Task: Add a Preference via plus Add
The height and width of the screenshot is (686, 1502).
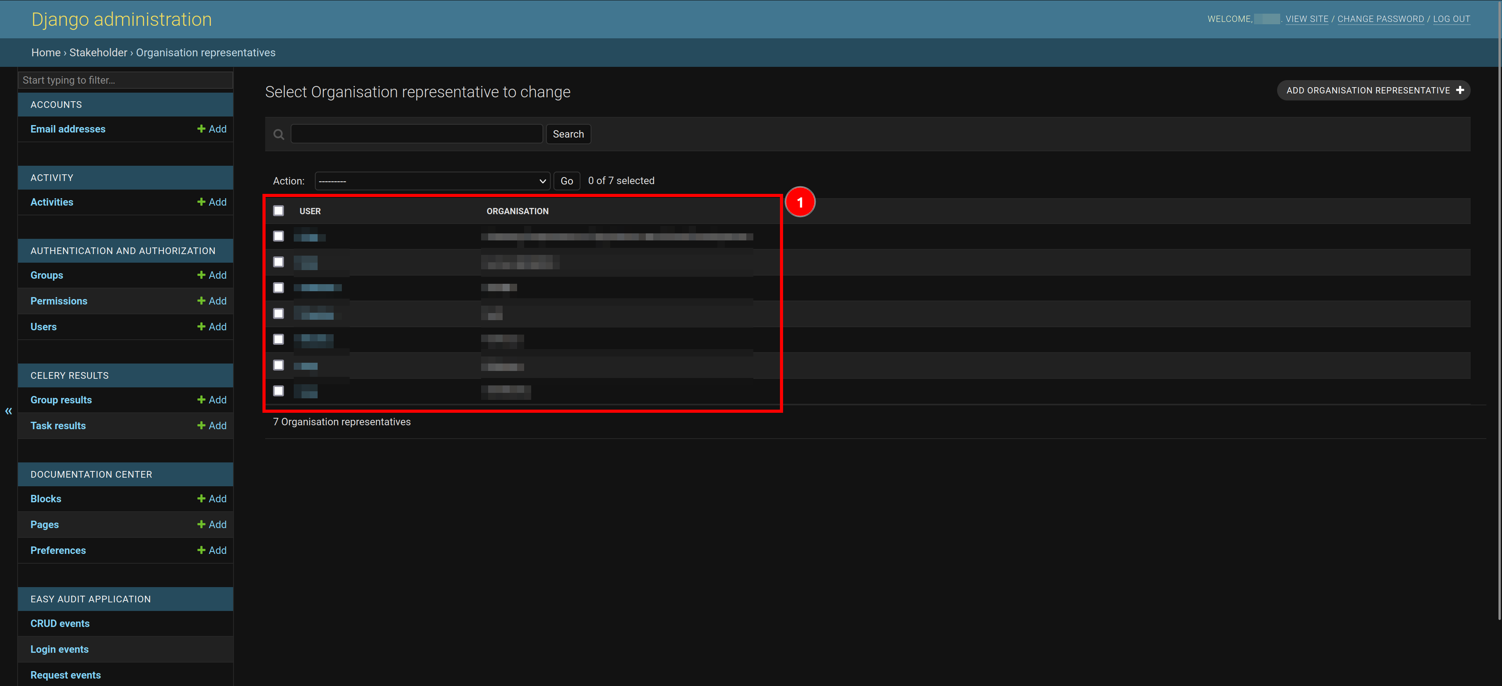Action: (x=212, y=550)
